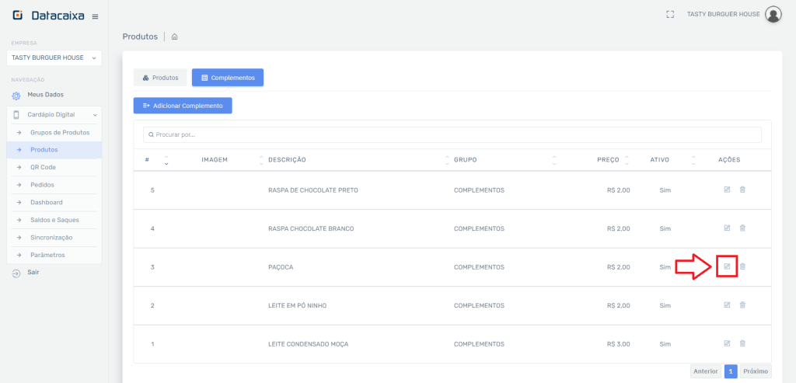Go to the Próximo page
The height and width of the screenshot is (383, 796).
(755, 371)
